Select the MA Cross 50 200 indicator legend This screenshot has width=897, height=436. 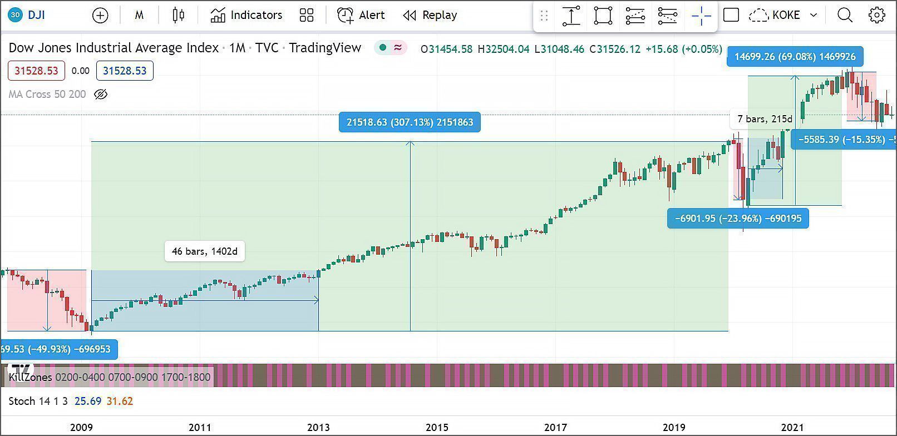[47, 95]
